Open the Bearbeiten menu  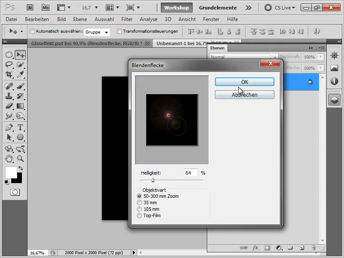click(x=37, y=19)
